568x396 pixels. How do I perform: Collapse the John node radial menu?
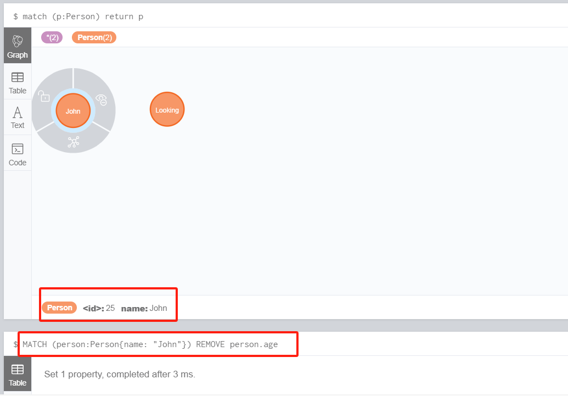pos(73,110)
